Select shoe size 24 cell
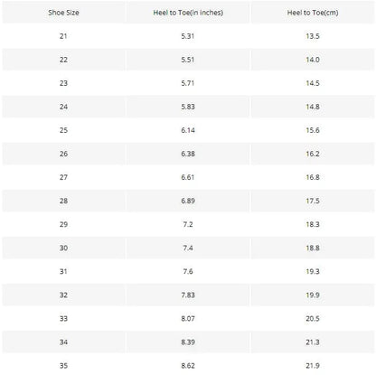Viewport: 376px width, 375px height. tap(63, 107)
